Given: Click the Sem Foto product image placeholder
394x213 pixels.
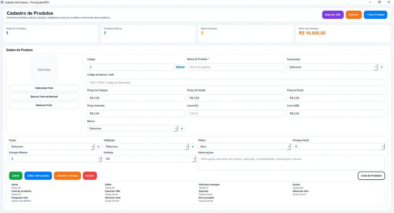Looking at the screenshot, I should click(x=44, y=70).
